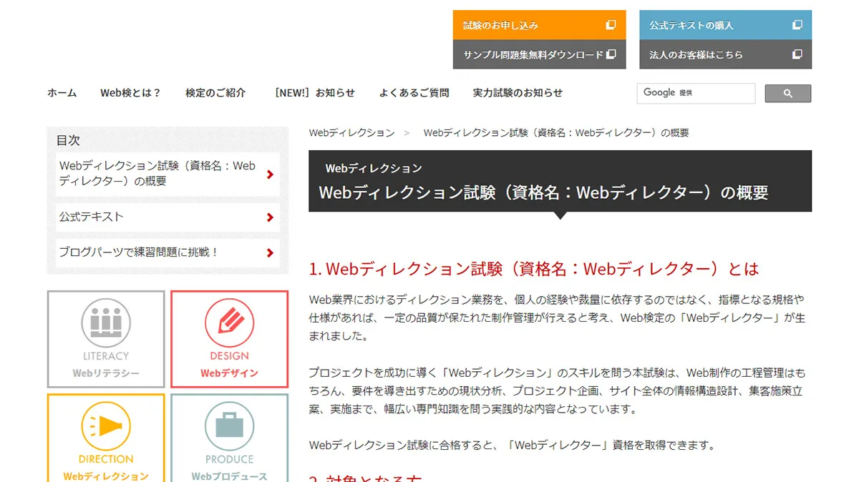Screen dimensions: 859x482
Task: Click the external-link icon on 試験のお申し込み
Action: tap(612, 24)
